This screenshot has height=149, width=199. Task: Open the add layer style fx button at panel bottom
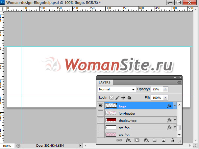point(128,140)
